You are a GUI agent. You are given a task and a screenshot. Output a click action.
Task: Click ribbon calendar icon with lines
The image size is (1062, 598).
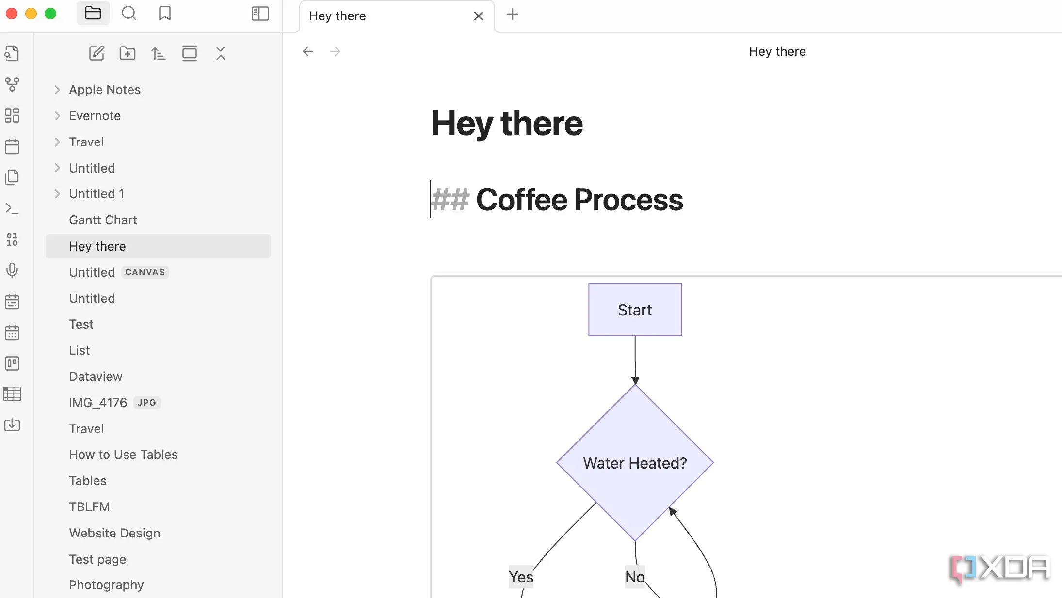tap(12, 301)
